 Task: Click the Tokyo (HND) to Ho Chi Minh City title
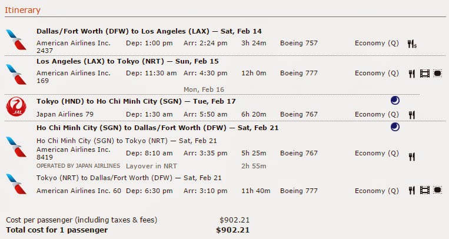pyautogui.click(x=136, y=101)
